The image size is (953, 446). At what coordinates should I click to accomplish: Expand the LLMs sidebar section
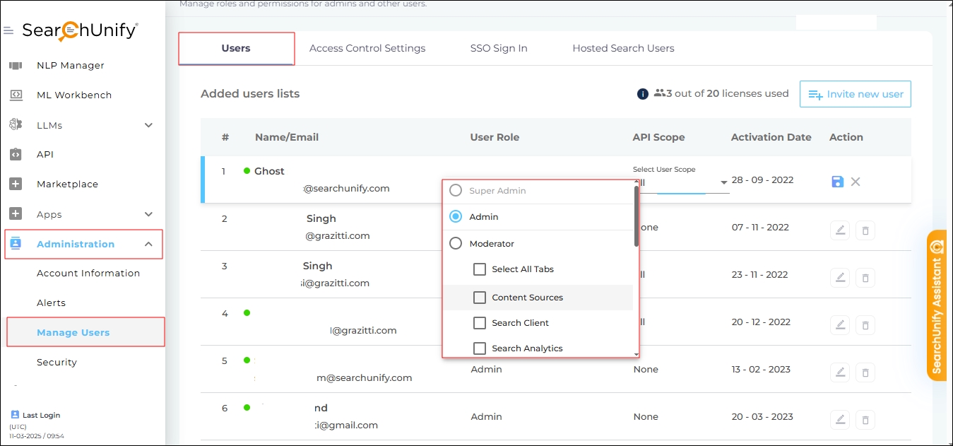coord(148,125)
